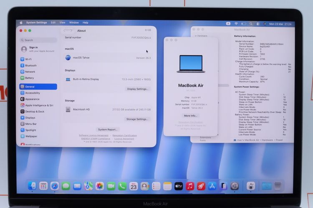
Task: Open Finder from the Dock
Action: (32, 186)
